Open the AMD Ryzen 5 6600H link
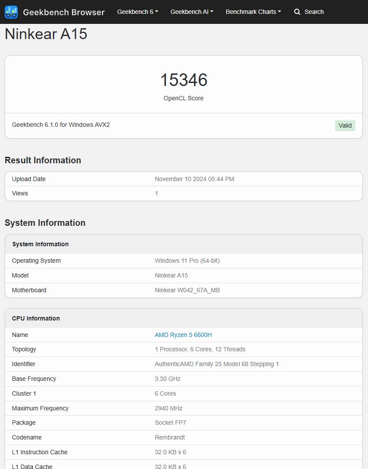This screenshot has height=469, width=368. click(x=183, y=335)
